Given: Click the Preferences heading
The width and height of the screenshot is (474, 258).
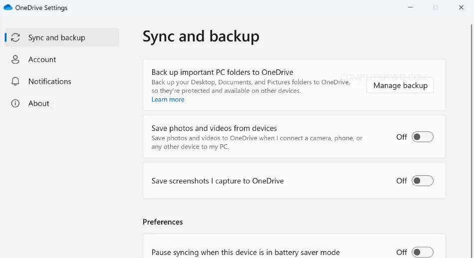Looking at the screenshot, I should (163, 222).
